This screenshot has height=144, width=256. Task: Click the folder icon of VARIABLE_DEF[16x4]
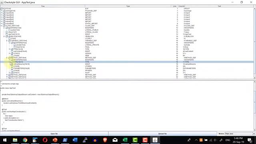(9, 40)
